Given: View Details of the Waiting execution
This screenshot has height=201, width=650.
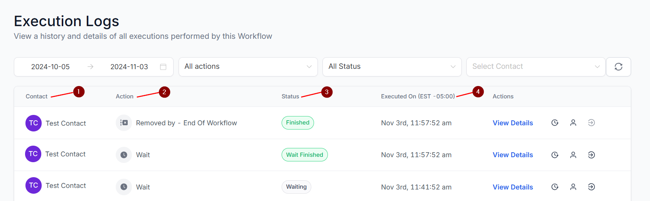Looking at the screenshot, I should (x=513, y=187).
